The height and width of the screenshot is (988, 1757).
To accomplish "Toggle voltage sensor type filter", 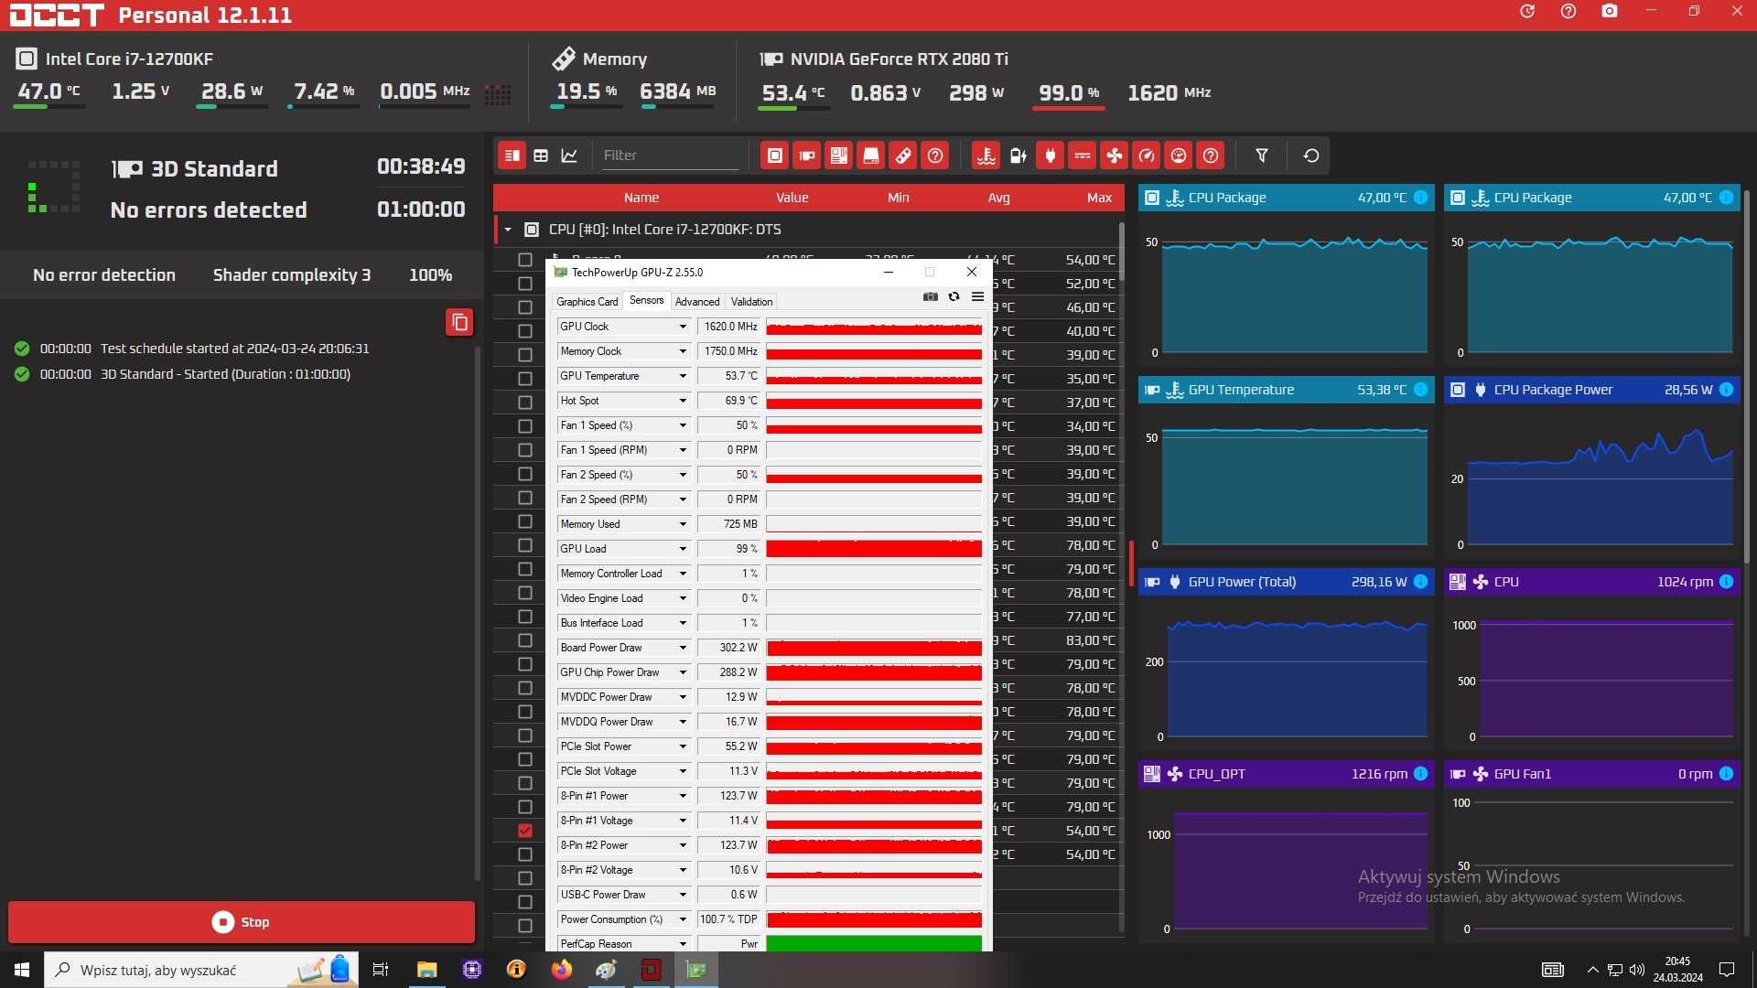I will pos(1083,156).
